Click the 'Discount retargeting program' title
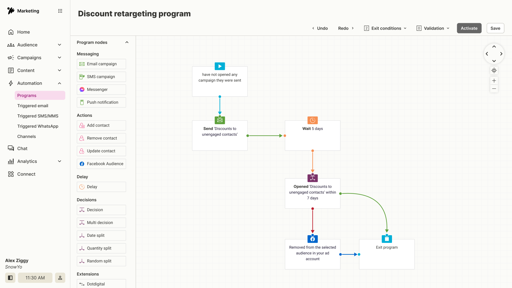The image size is (512, 288). pos(134,14)
